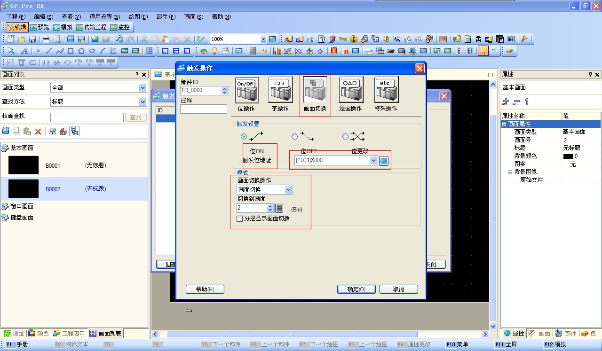Select the 位操作 (Bit Operation) icon

(x=247, y=90)
